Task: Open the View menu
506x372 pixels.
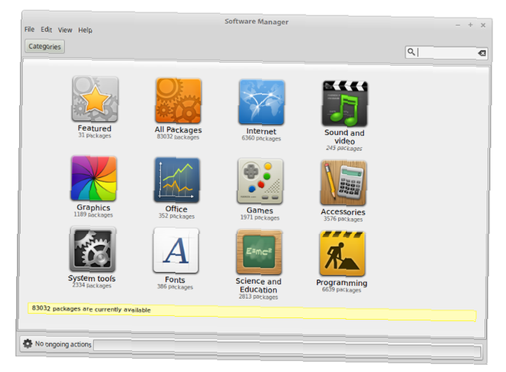Action: click(65, 30)
